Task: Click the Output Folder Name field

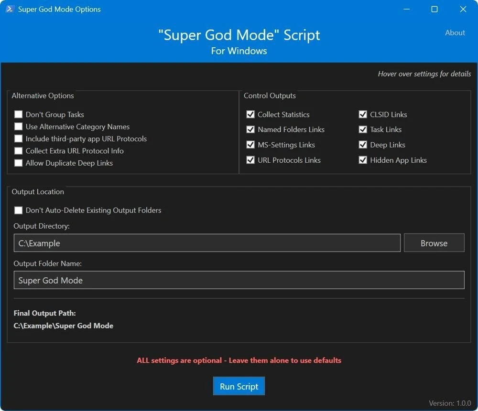Action: point(239,280)
